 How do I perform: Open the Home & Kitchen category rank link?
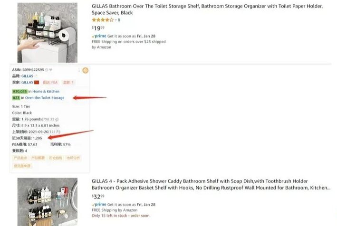(46, 92)
